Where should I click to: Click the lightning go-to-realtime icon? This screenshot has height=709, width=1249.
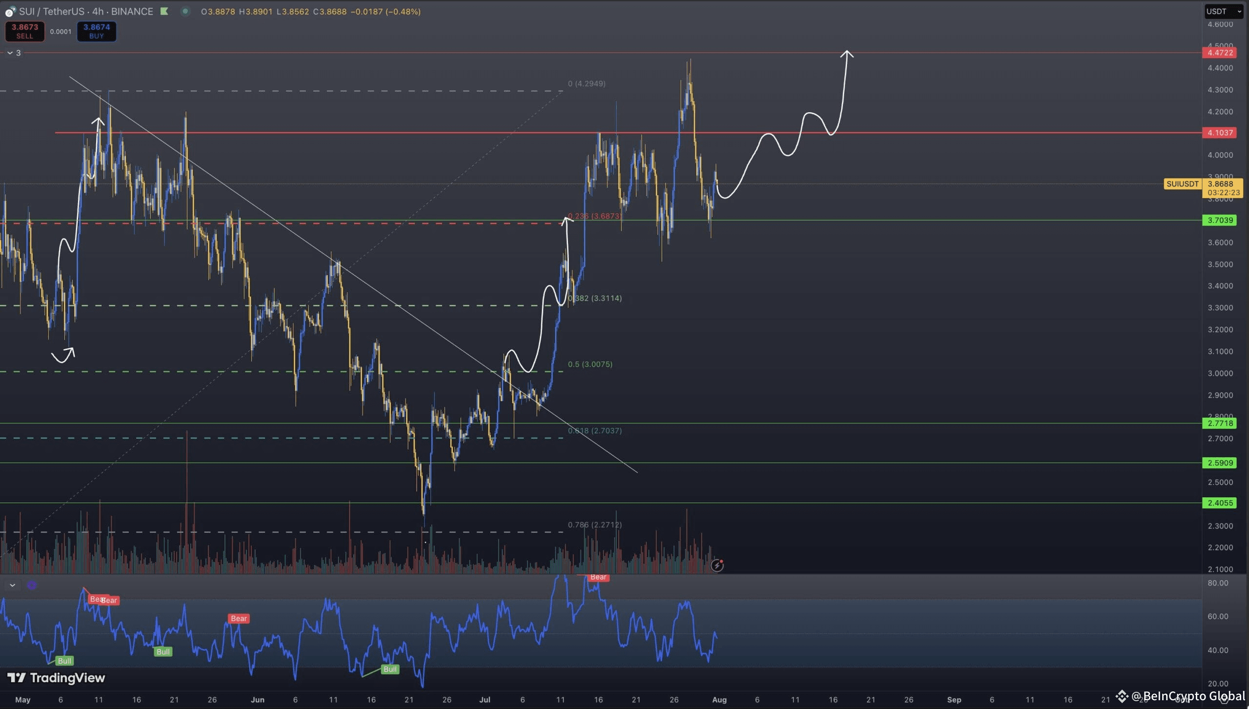tap(717, 566)
